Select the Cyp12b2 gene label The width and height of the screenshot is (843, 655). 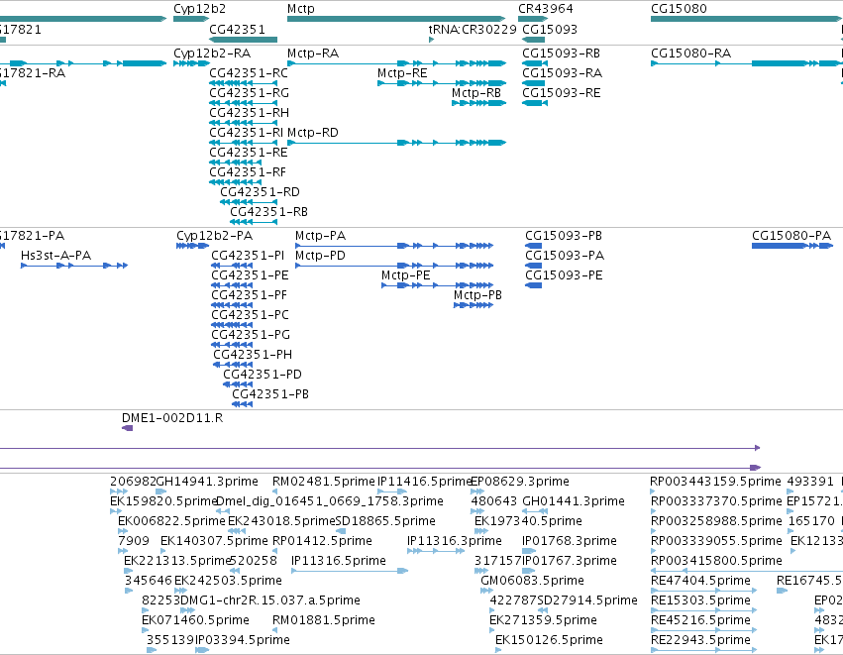(x=199, y=9)
